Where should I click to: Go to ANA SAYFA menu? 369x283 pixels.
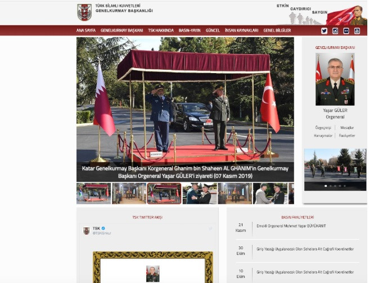point(86,30)
